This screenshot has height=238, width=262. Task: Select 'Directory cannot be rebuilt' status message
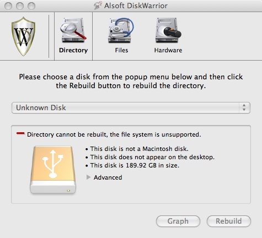(114, 134)
